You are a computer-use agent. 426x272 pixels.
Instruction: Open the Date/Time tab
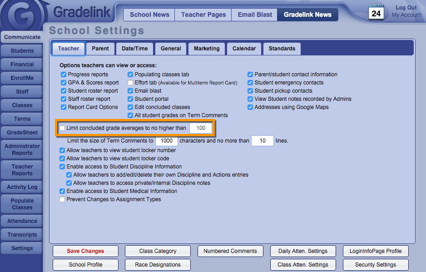(135, 49)
